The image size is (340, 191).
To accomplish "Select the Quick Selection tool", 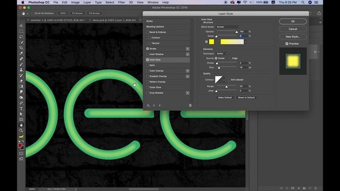I will [x=21, y=42].
